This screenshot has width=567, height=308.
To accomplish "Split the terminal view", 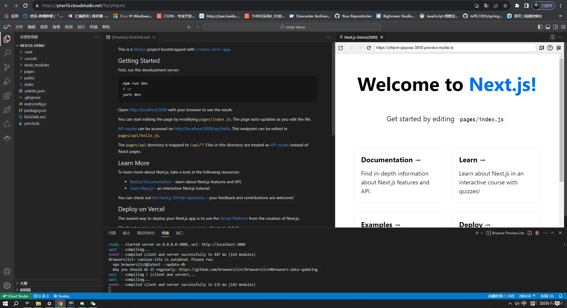I will pyautogui.click(x=529, y=233).
